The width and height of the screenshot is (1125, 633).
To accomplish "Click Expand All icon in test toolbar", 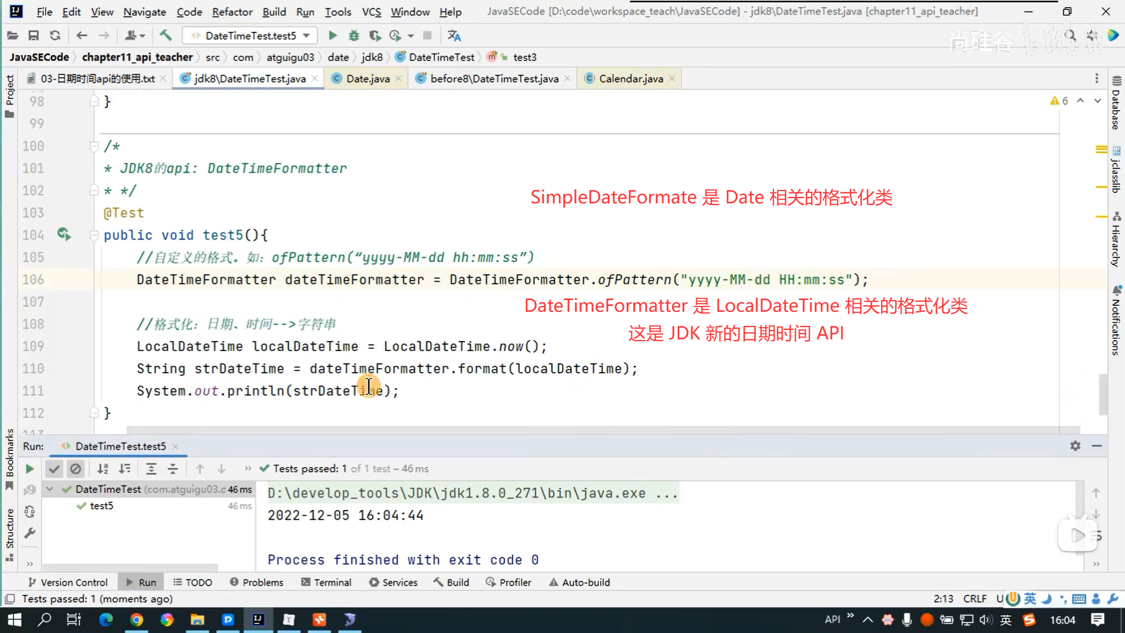I will (x=151, y=469).
